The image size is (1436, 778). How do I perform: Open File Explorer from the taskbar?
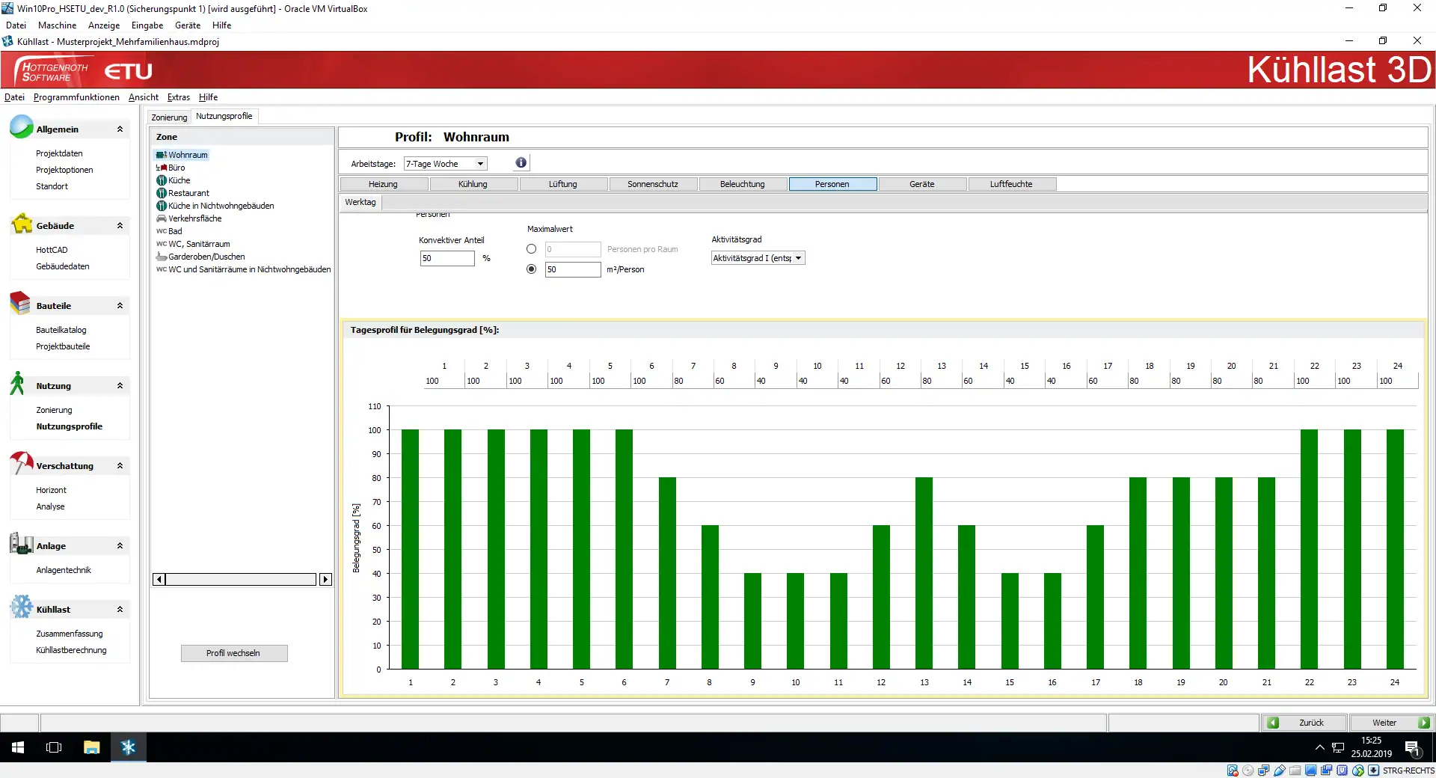(91, 747)
